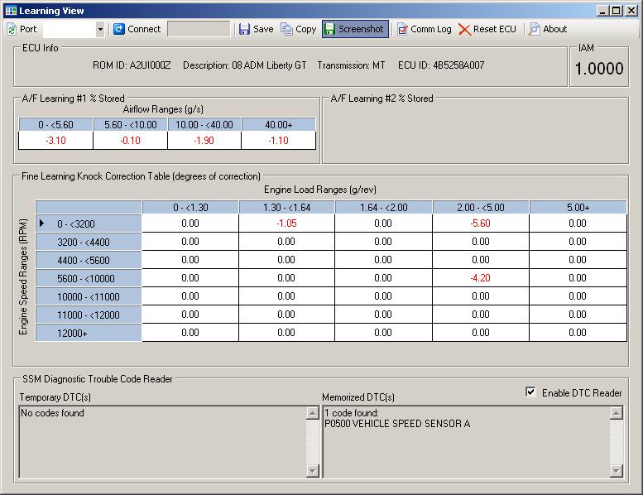Click the Transmission: MT text

351,65
